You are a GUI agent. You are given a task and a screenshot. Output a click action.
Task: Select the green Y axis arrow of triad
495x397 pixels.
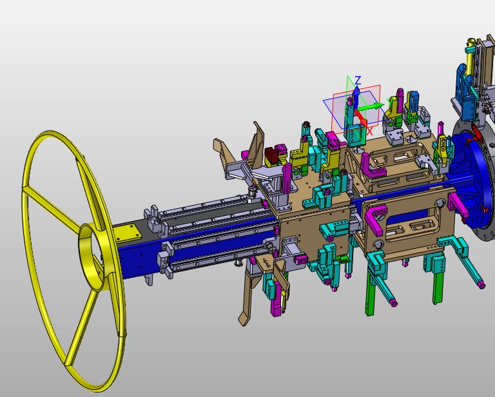click(370, 107)
